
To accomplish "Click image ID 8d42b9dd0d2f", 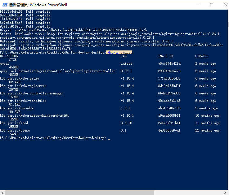I will click(169, 86).
